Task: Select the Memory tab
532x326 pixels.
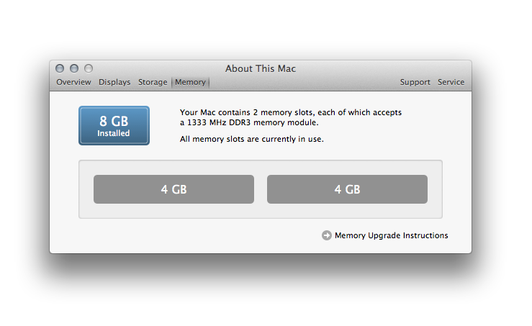Action: tap(190, 82)
